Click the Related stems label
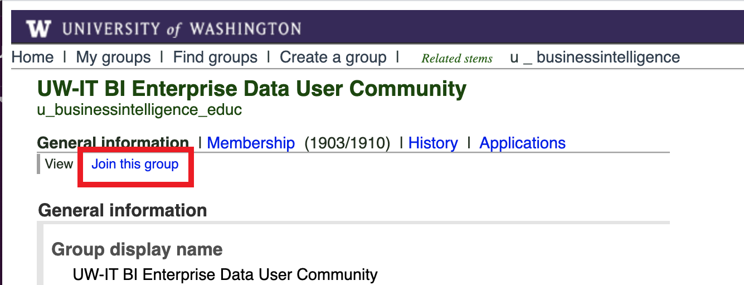This screenshot has height=285, width=744. [x=457, y=59]
